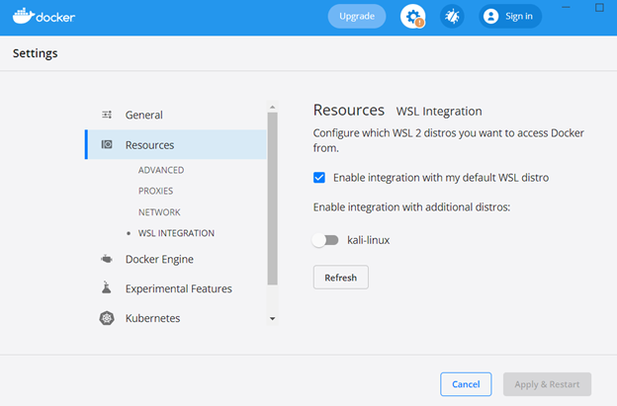This screenshot has width=617, height=406.
Task: Click the Experimental Features flask icon
Action: (106, 287)
